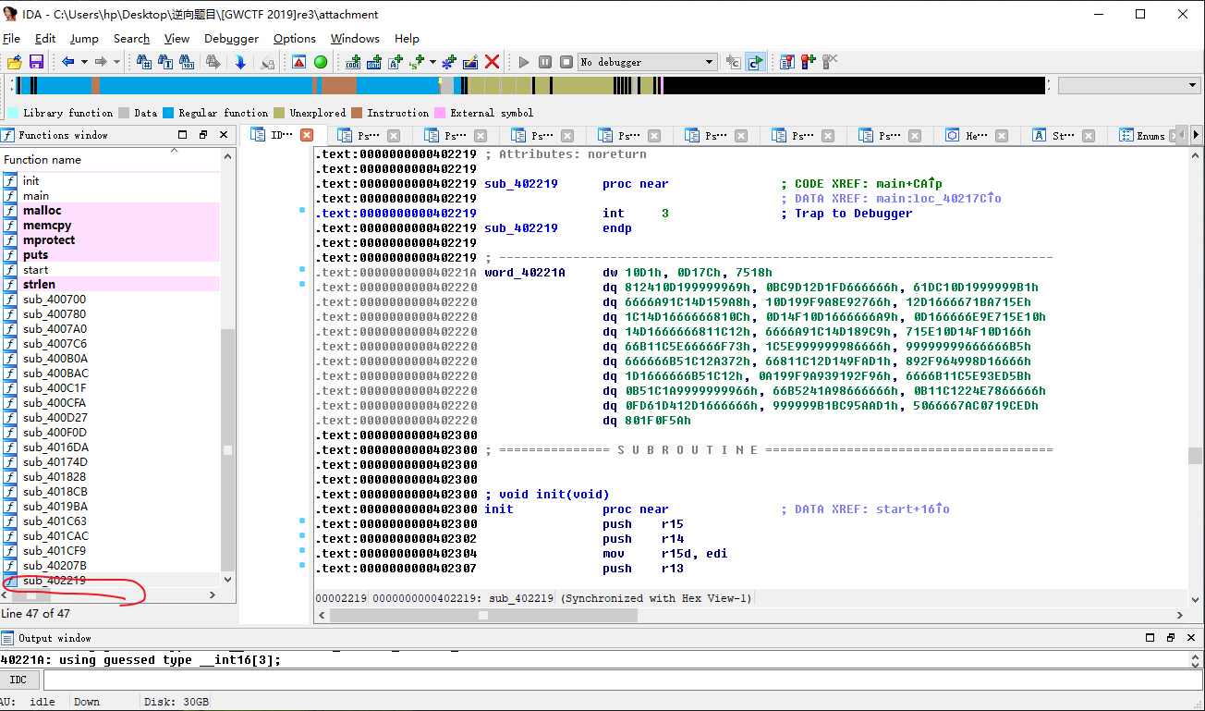Screen dimensions: 1205x711
Task: Select sub_402219 in the Functions list
Action: (x=55, y=581)
